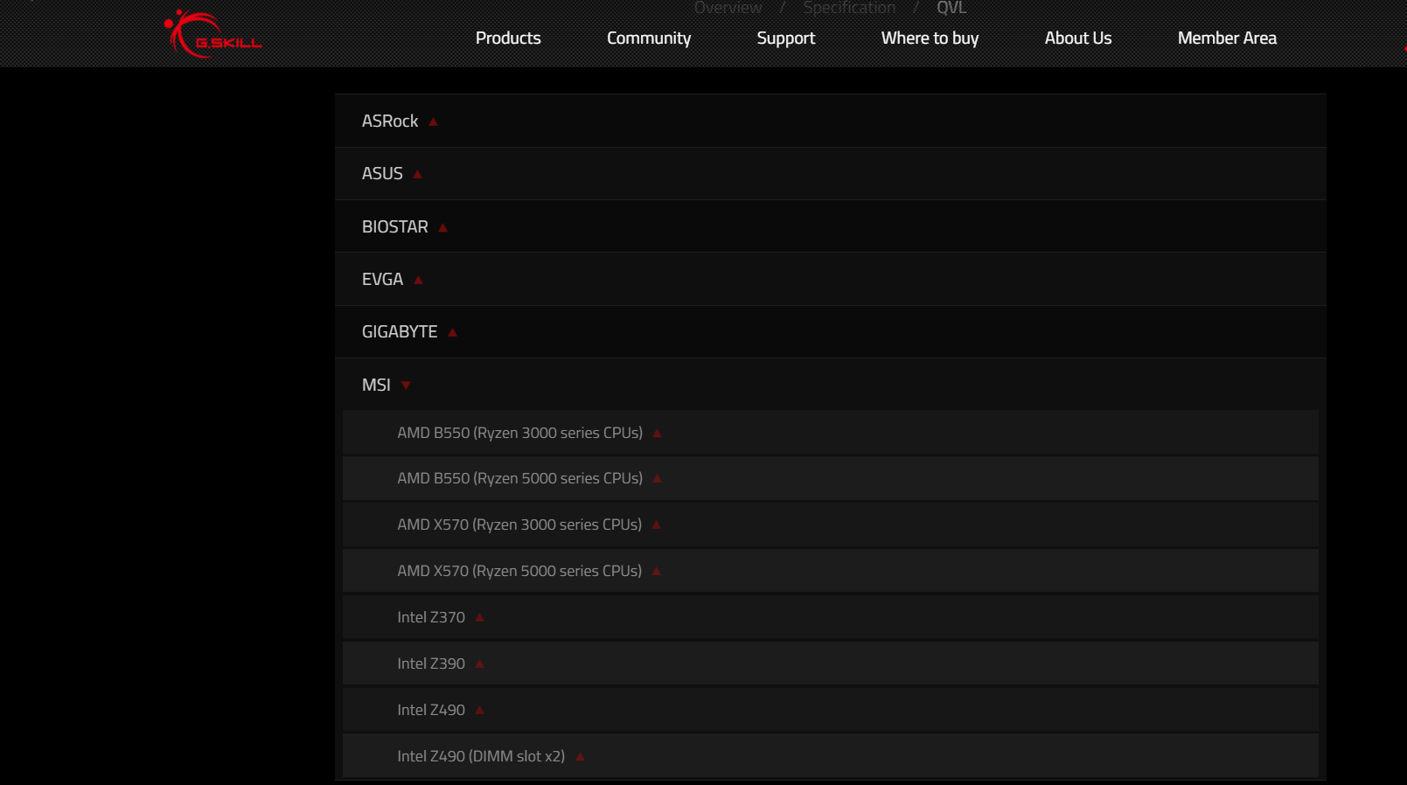Image resolution: width=1407 pixels, height=785 pixels.
Task: Open the Community menu
Action: (649, 38)
